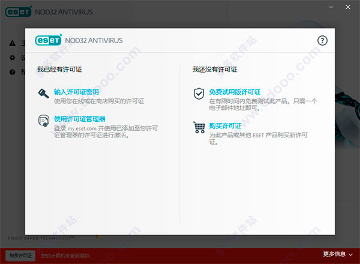
Task: Click trial description 在有限时间内免费测试此产品
Action: [x=263, y=104]
